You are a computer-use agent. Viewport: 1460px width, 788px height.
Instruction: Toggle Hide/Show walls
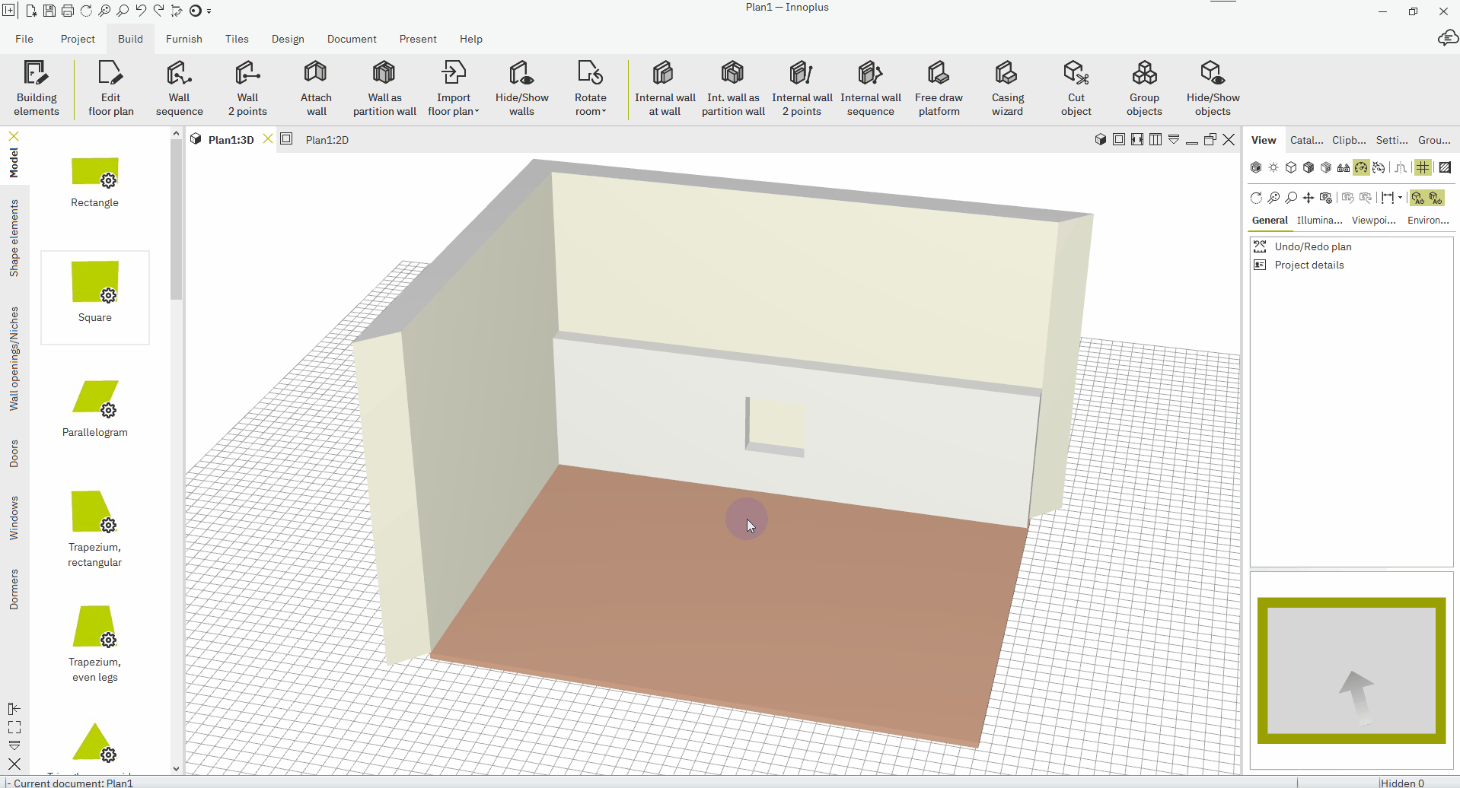521,86
